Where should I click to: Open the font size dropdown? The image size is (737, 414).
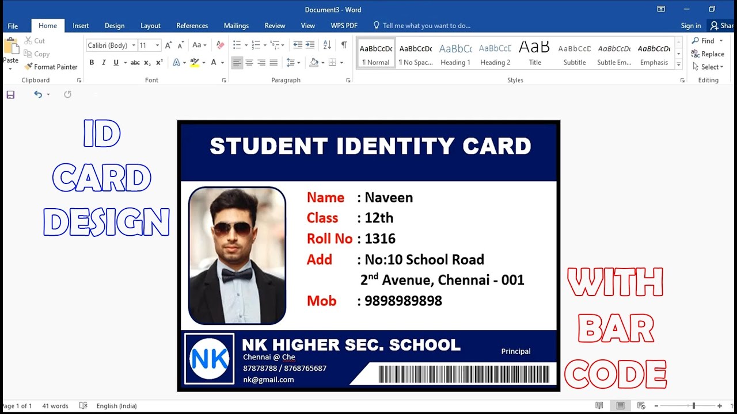(x=157, y=45)
